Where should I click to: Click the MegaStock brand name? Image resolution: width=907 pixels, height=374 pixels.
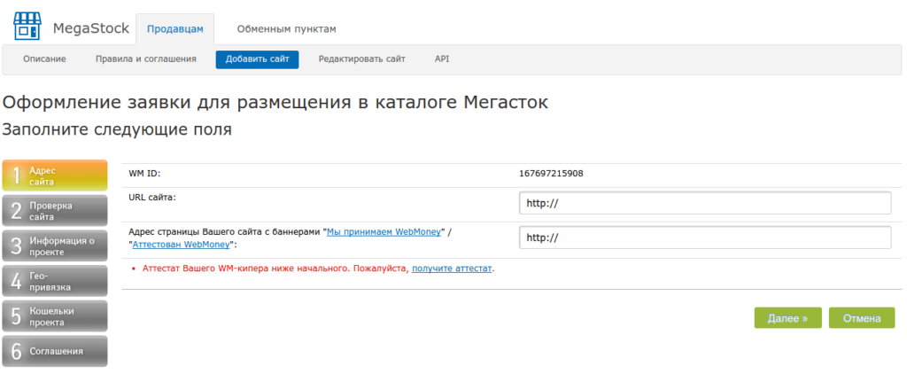click(91, 28)
